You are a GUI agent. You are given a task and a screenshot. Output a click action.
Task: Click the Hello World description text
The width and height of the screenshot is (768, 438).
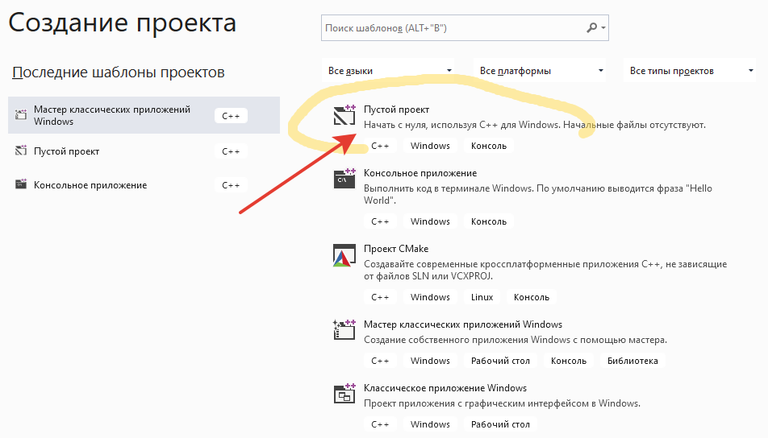[x=538, y=194]
